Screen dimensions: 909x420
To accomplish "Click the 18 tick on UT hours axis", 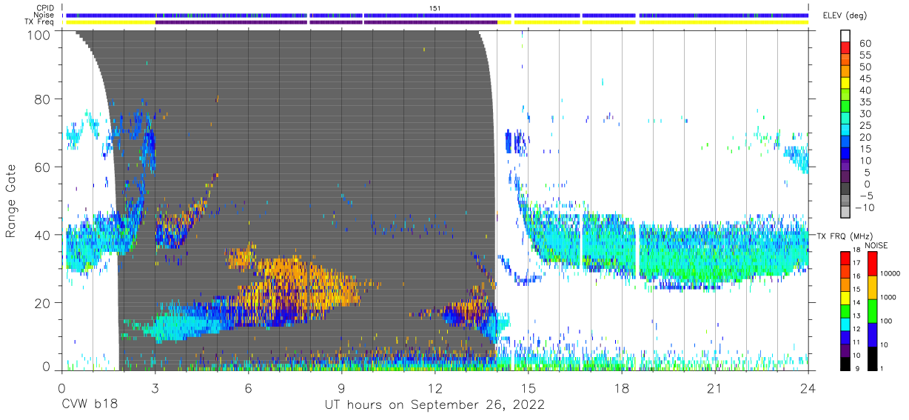I will [621, 387].
